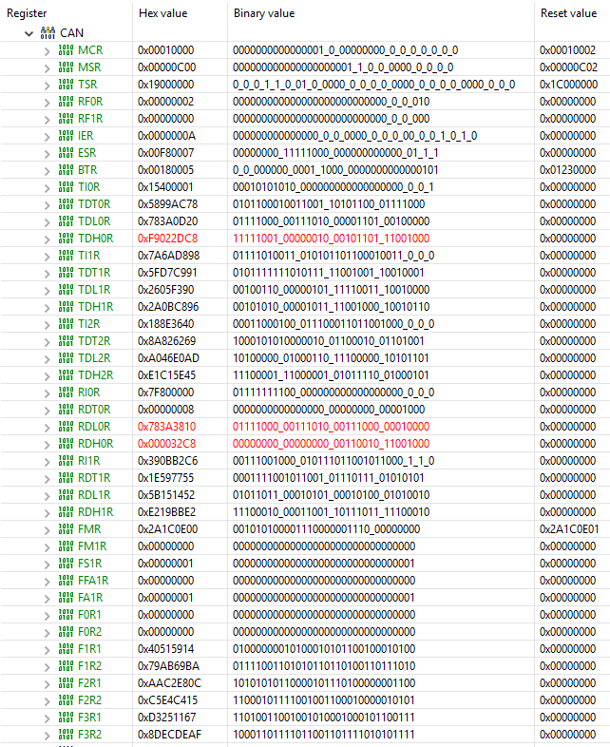Click the F1R1 register icon
The width and height of the screenshot is (610, 747).
click(66, 649)
